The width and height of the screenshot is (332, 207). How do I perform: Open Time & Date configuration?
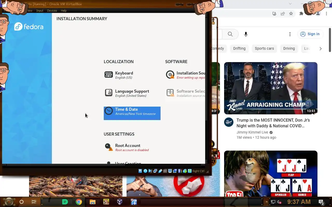132,113
